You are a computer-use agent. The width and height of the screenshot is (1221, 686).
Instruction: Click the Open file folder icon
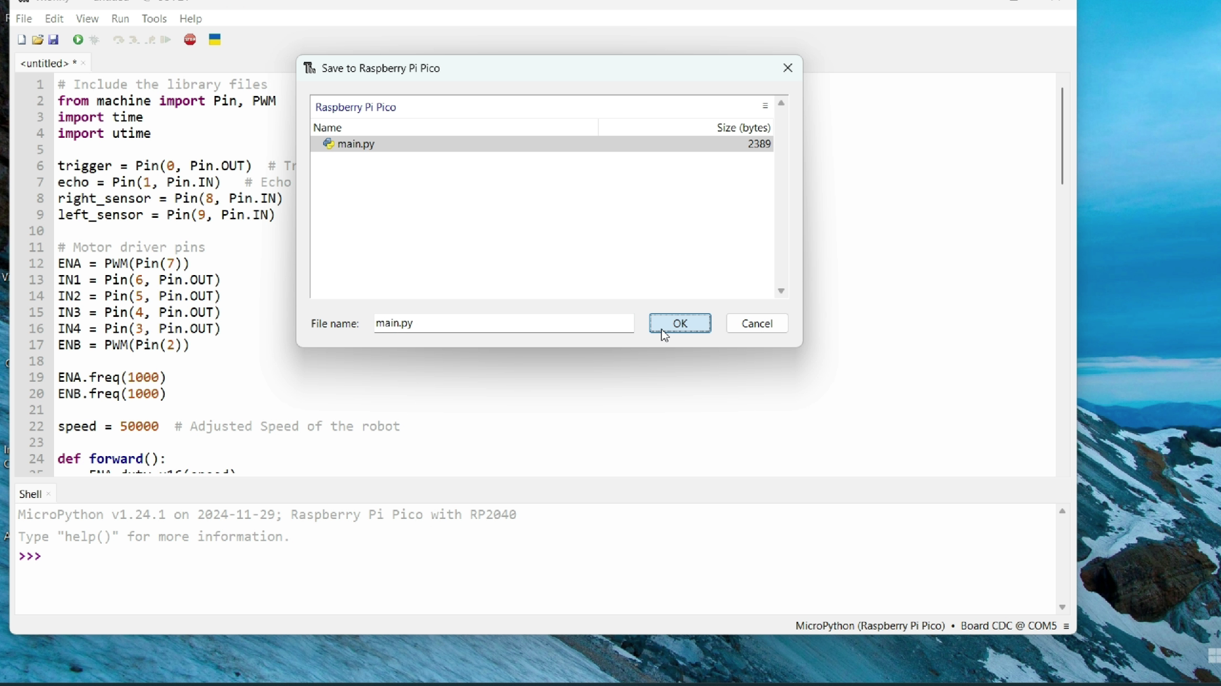pos(38,40)
